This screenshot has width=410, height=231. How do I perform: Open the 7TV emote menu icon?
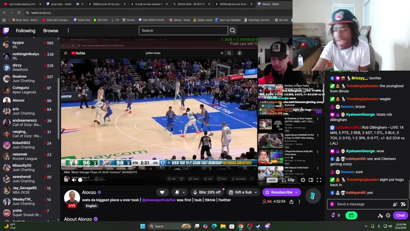coord(403,204)
